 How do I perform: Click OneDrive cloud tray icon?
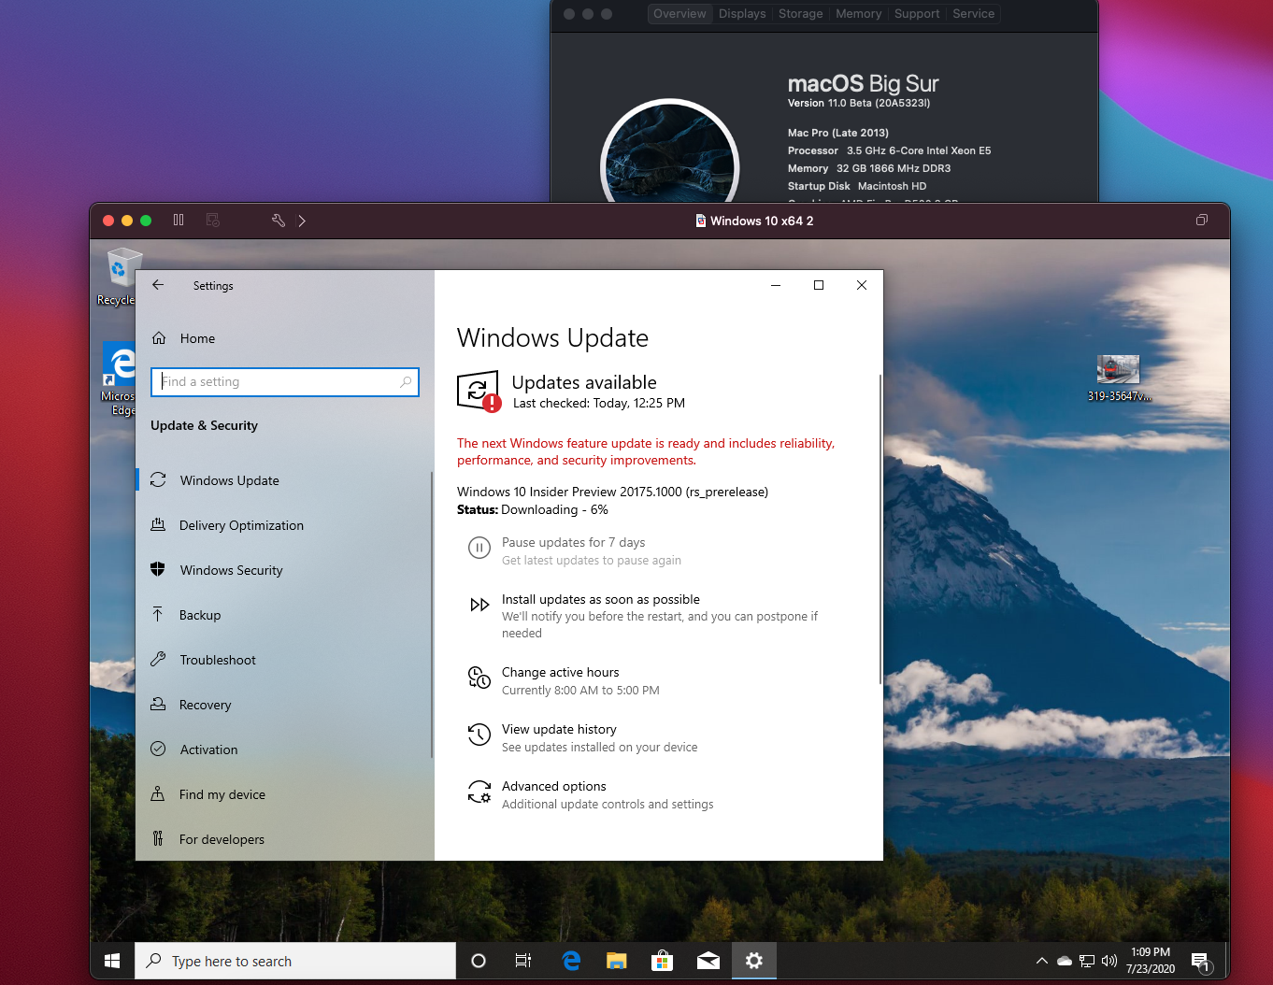pyautogui.click(x=1065, y=961)
